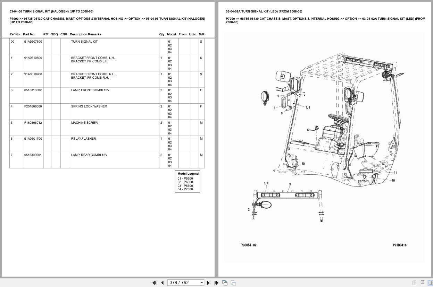This screenshot has height=287, width=433.
Task: Jump to the last page
Action: coord(216,282)
